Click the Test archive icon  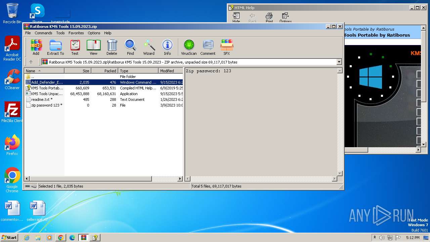[x=75, y=47]
